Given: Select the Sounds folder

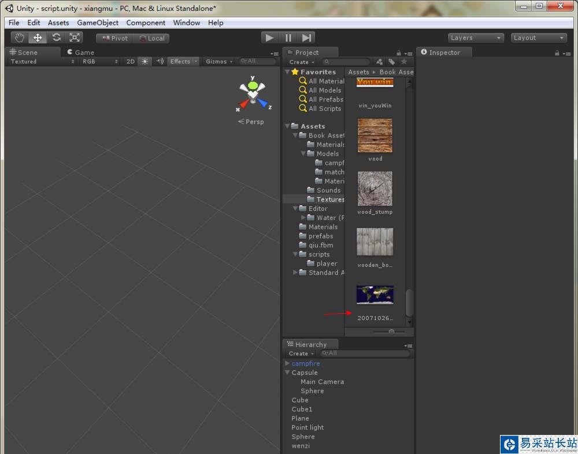Looking at the screenshot, I should [324, 190].
